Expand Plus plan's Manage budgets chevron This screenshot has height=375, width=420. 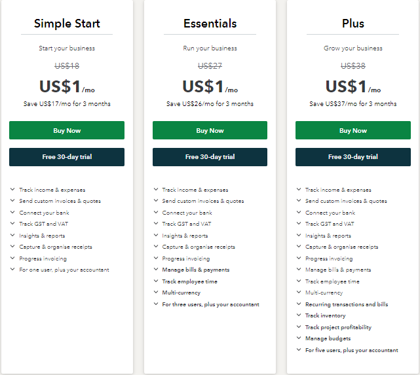click(x=299, y=338)
